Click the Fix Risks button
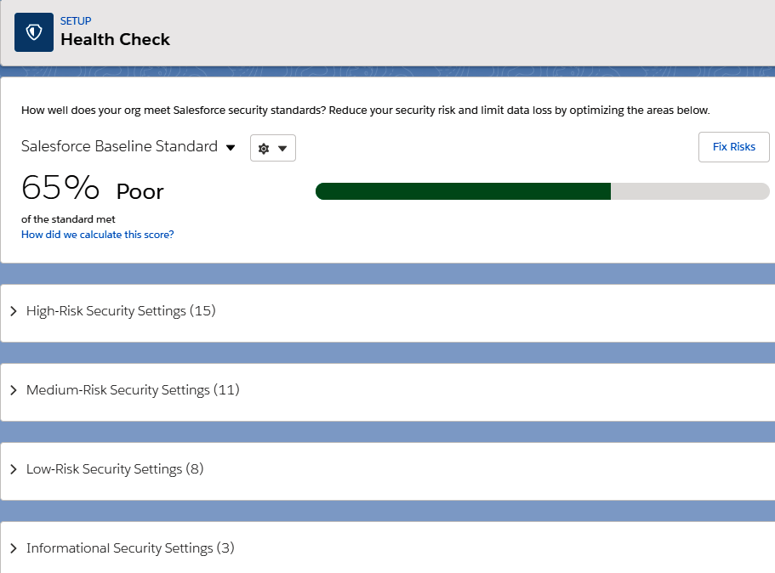The width and height of the screenshot is (775, 573). point(733,146)
